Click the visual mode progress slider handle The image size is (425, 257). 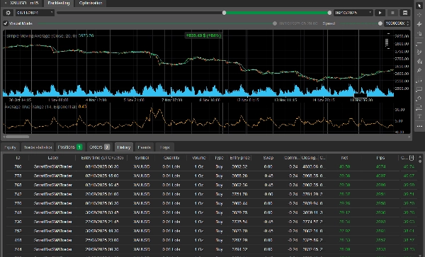coord(275,23)
